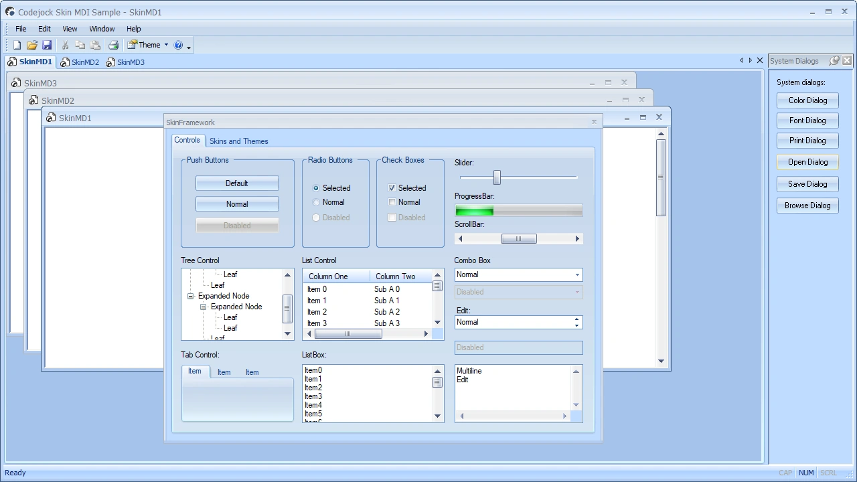Click the SkinMD2 window title icon
This screenshot has width=857, height=482.
(x=33, y=100)
